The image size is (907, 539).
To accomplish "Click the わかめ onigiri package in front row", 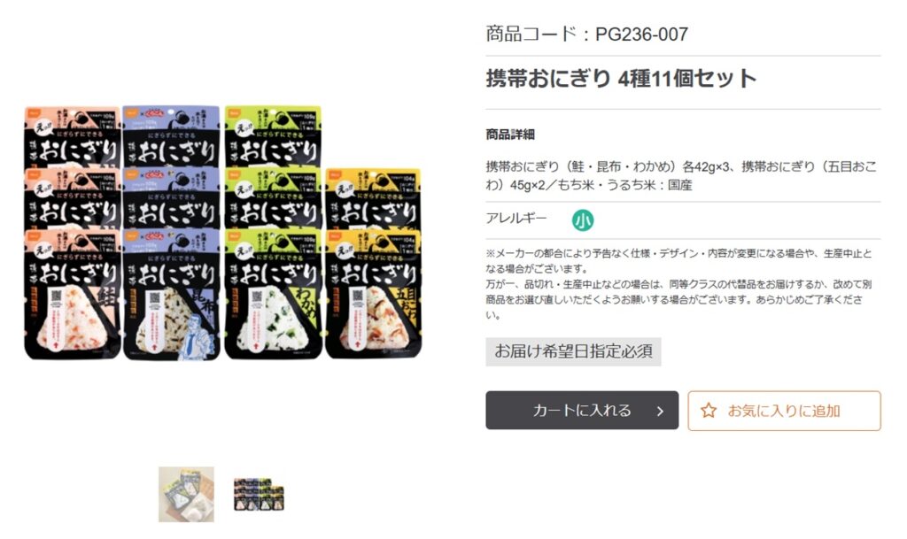I will (273, 295).
